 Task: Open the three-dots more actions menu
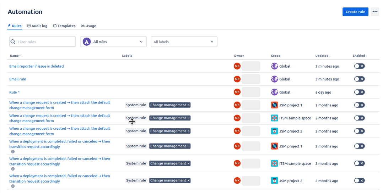pos(375,12)
